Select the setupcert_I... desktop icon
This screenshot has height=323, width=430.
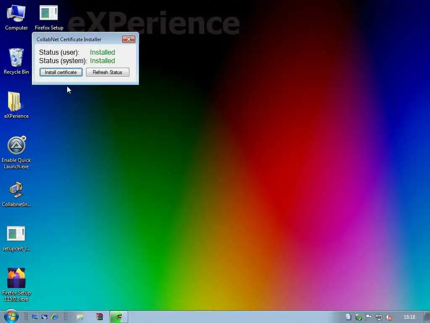tap(16, 238)
